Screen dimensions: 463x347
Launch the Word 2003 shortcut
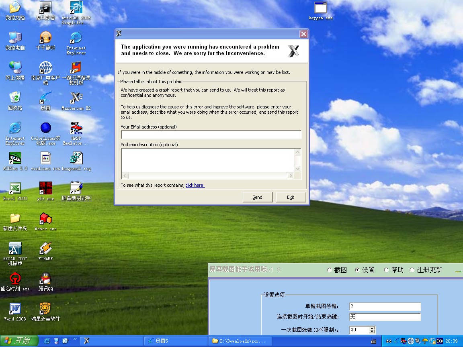15,312
